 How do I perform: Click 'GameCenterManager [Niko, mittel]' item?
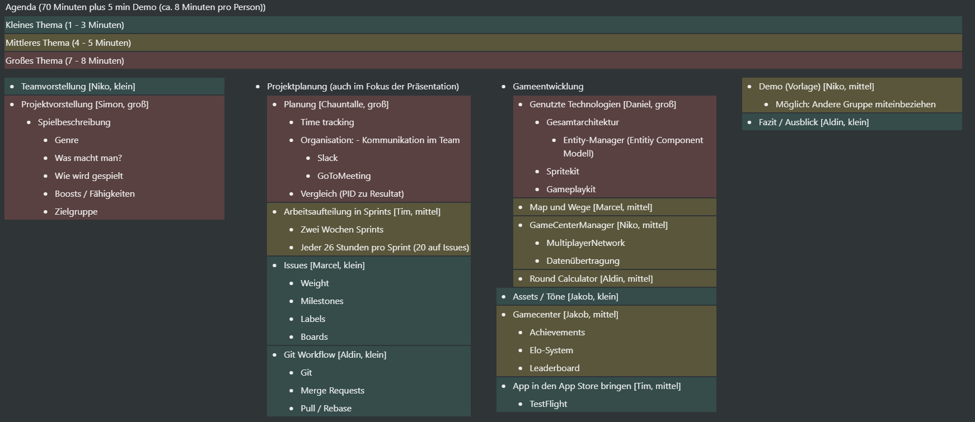[598, 225]
